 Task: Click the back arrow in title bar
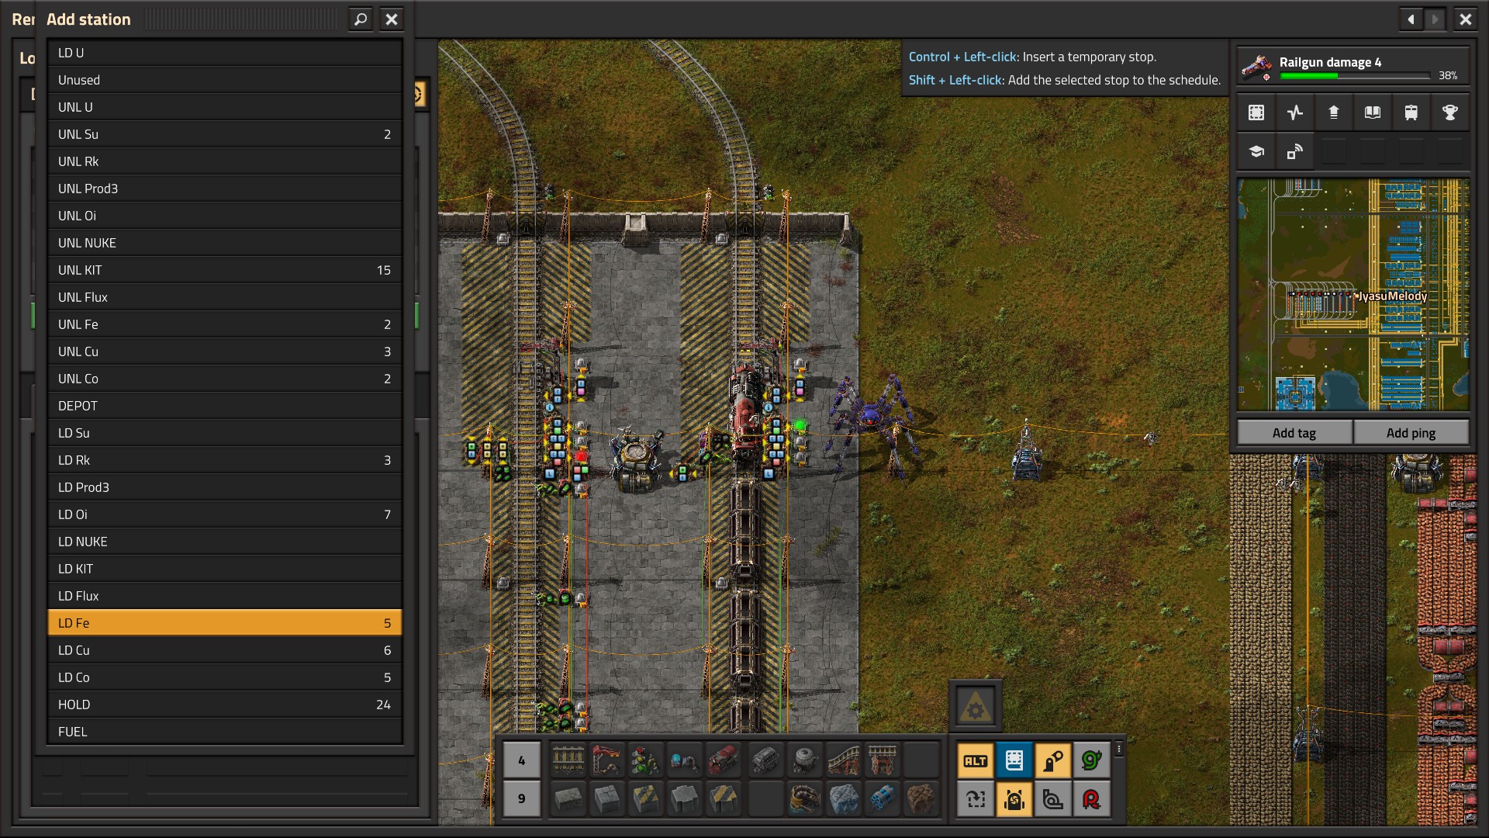(x=1411, y=19)
